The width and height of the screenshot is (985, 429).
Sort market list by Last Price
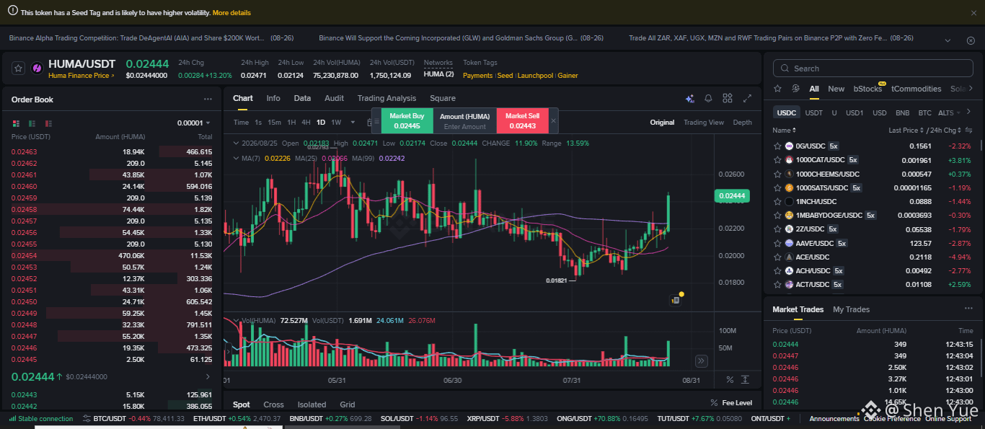click(906, 131)
